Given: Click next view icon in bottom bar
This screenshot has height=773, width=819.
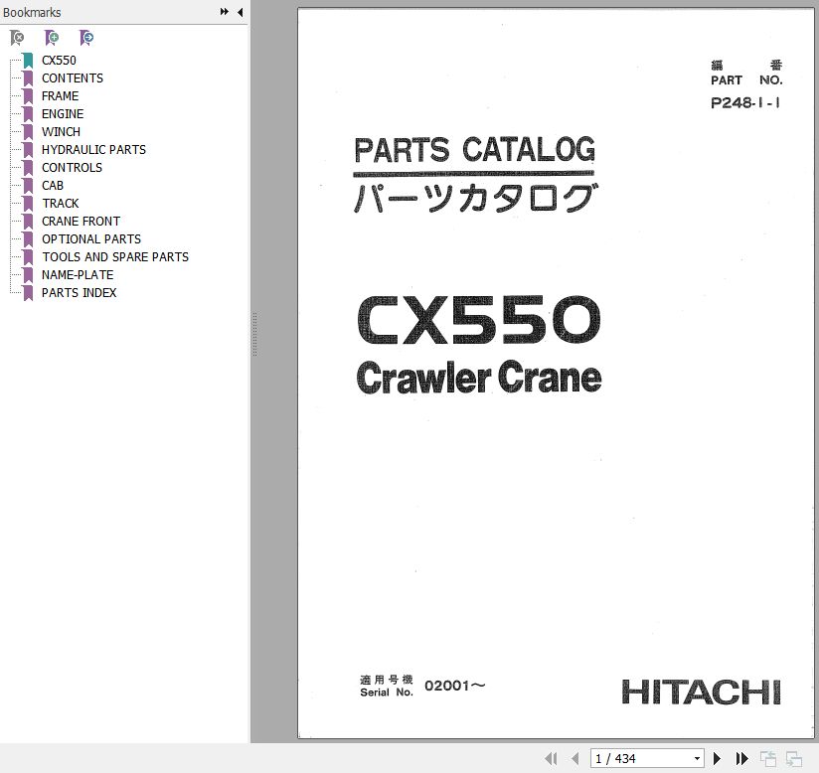Looking at the screenshot, I should pos(794,758).
